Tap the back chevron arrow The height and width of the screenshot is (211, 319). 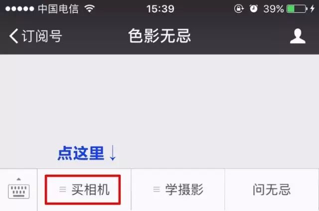[14, 36]
